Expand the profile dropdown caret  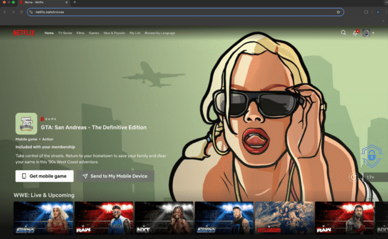[x=373, y=33]
